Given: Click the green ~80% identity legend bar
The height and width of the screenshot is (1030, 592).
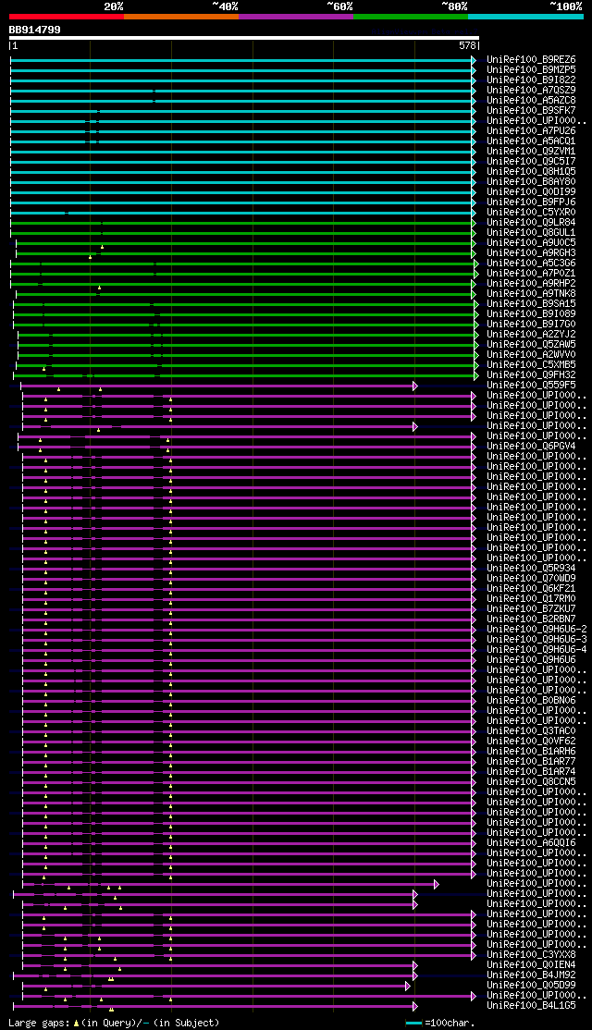Looking at the screenshot, I should pos(411,17).
